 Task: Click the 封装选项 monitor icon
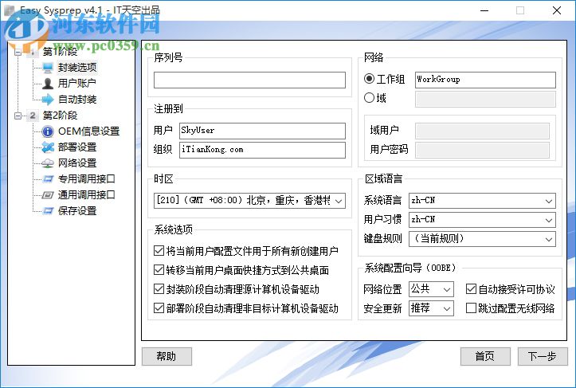(x=48, y=68)
